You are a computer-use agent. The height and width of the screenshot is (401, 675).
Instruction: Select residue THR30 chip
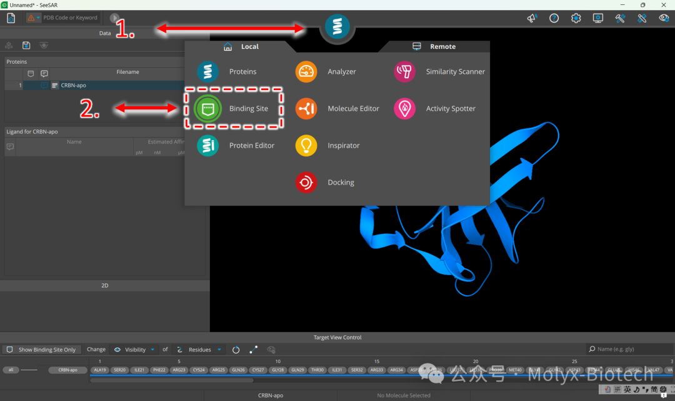[317, 370]
